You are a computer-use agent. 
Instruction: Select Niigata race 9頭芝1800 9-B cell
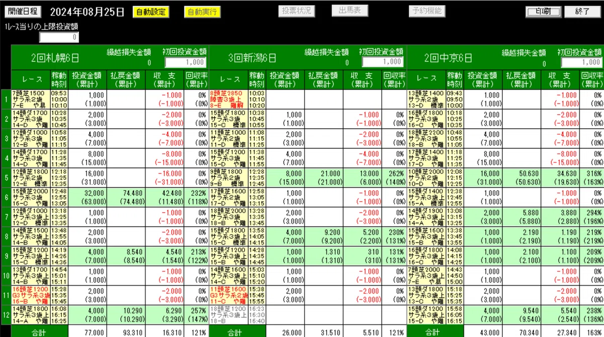pyautogui.click(x=228, y=177)
